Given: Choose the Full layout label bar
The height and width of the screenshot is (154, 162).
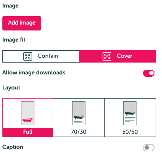Looking at the screenshot, I should click(x=28, y=132).
